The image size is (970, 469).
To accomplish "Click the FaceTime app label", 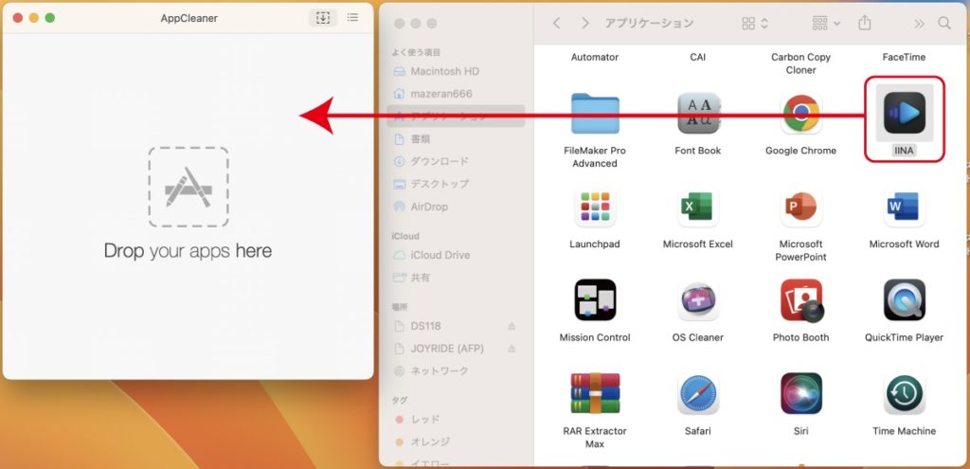I will coord(904,57).
